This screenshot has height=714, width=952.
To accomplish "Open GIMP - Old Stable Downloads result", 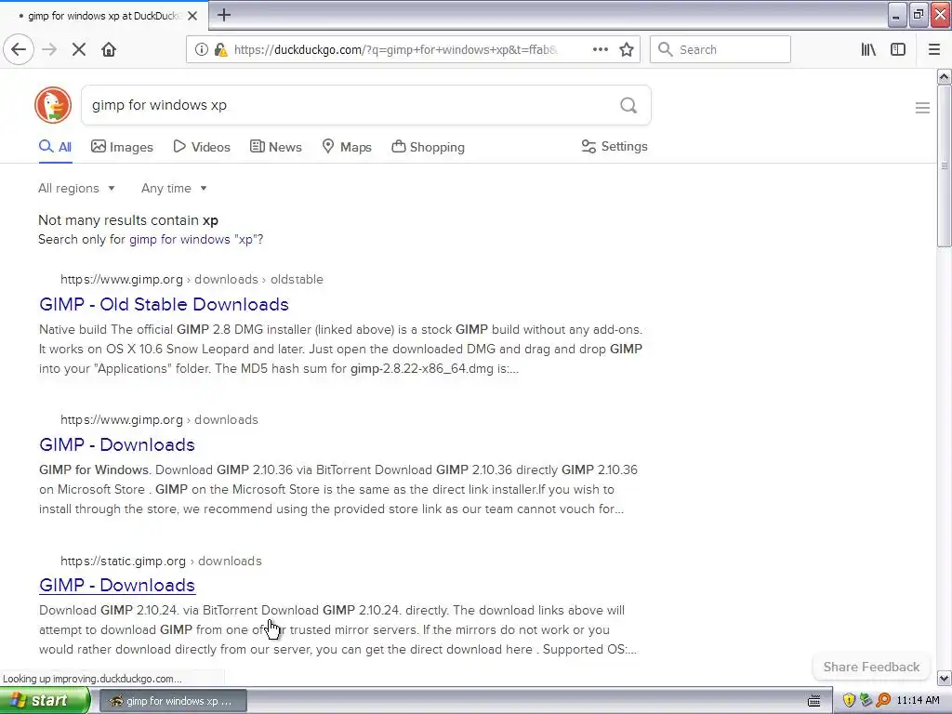I will pos(164,304).
